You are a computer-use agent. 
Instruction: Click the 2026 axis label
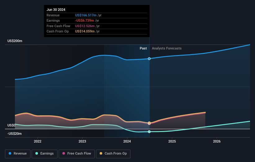[217, 142]
